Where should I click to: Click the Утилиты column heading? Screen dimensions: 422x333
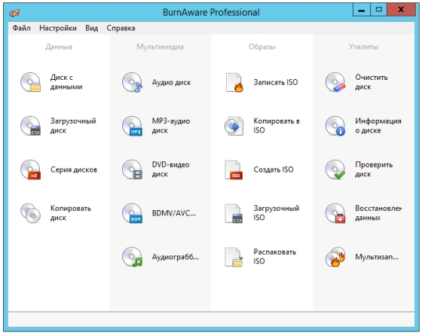[x=363, y=47]
